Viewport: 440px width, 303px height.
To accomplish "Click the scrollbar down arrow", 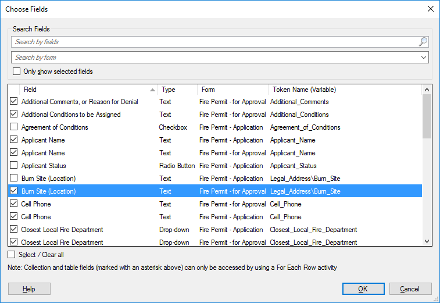I will click(x=427, y=241).
